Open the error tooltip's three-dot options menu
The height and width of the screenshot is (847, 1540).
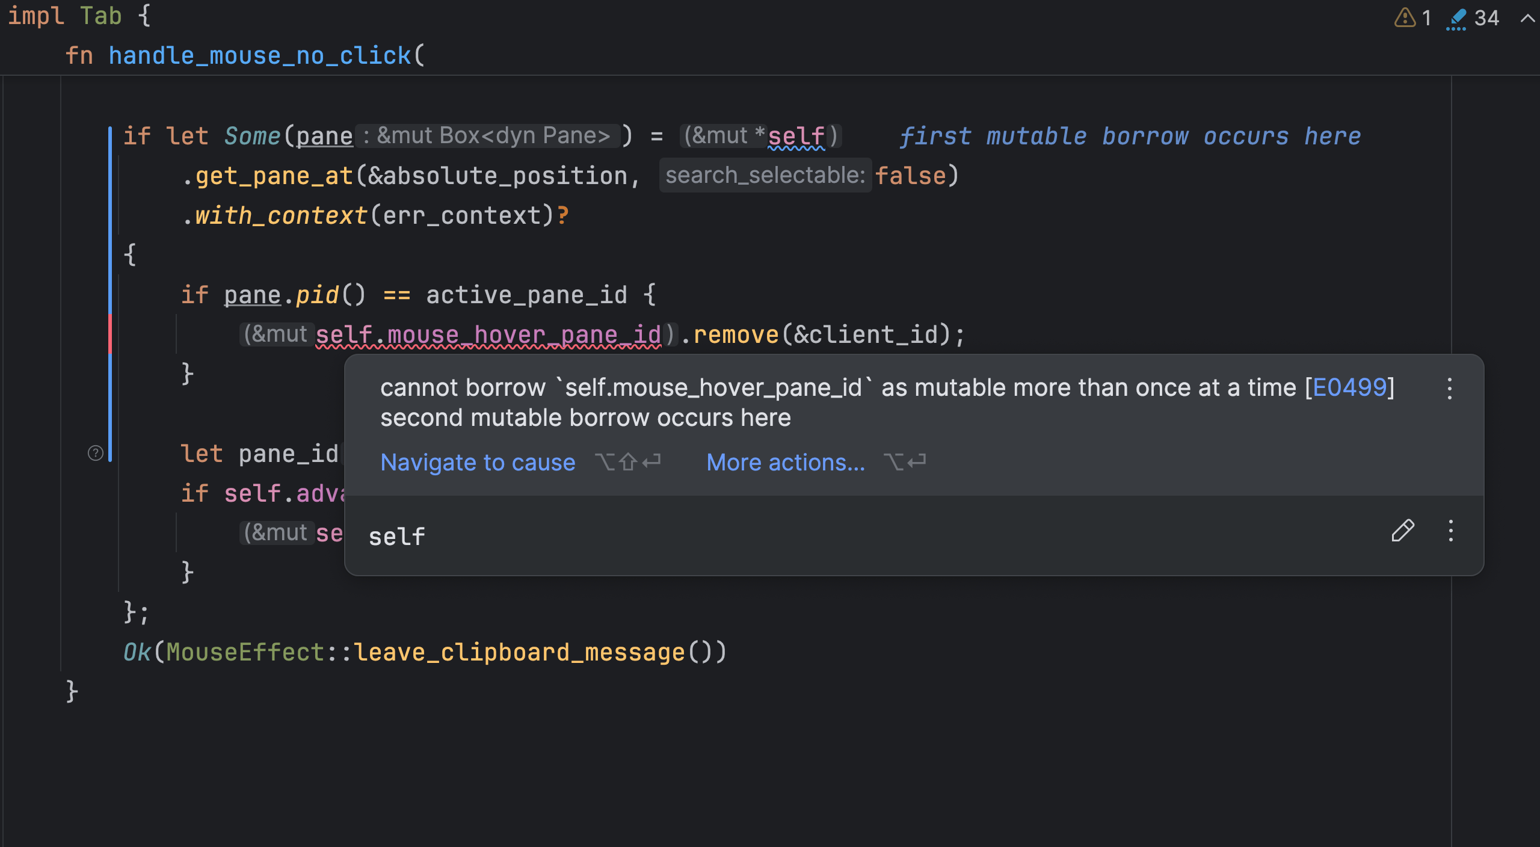click(x=1450, y=389)
